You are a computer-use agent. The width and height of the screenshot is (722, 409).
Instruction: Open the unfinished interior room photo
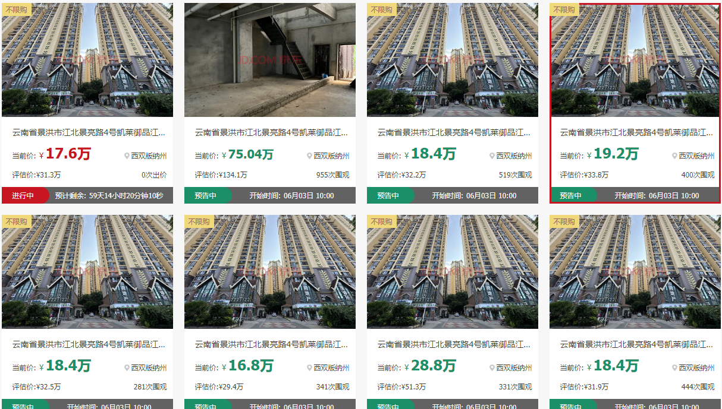point(270,60)
